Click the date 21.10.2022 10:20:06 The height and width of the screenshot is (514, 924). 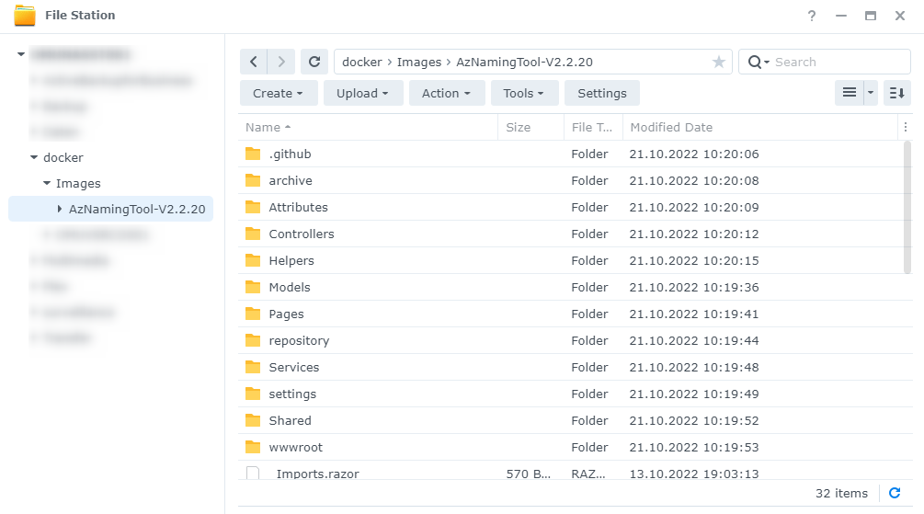click(694, 154)
